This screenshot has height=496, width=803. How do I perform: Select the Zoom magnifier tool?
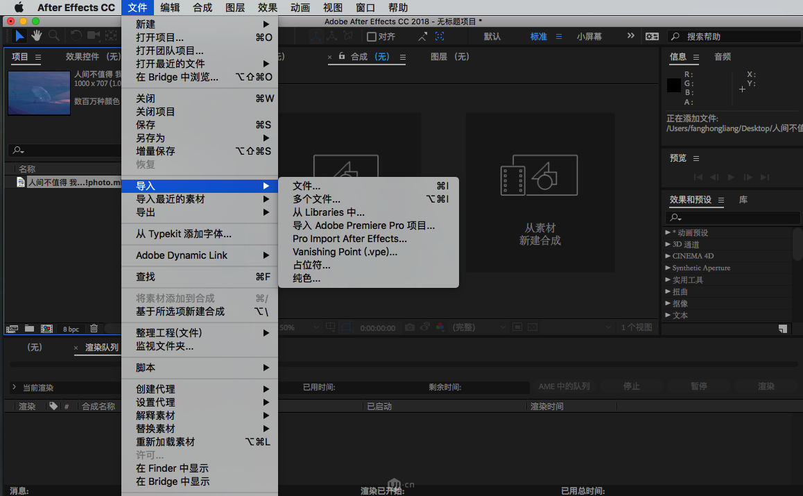pyautogui.click(x=54, y=36)
